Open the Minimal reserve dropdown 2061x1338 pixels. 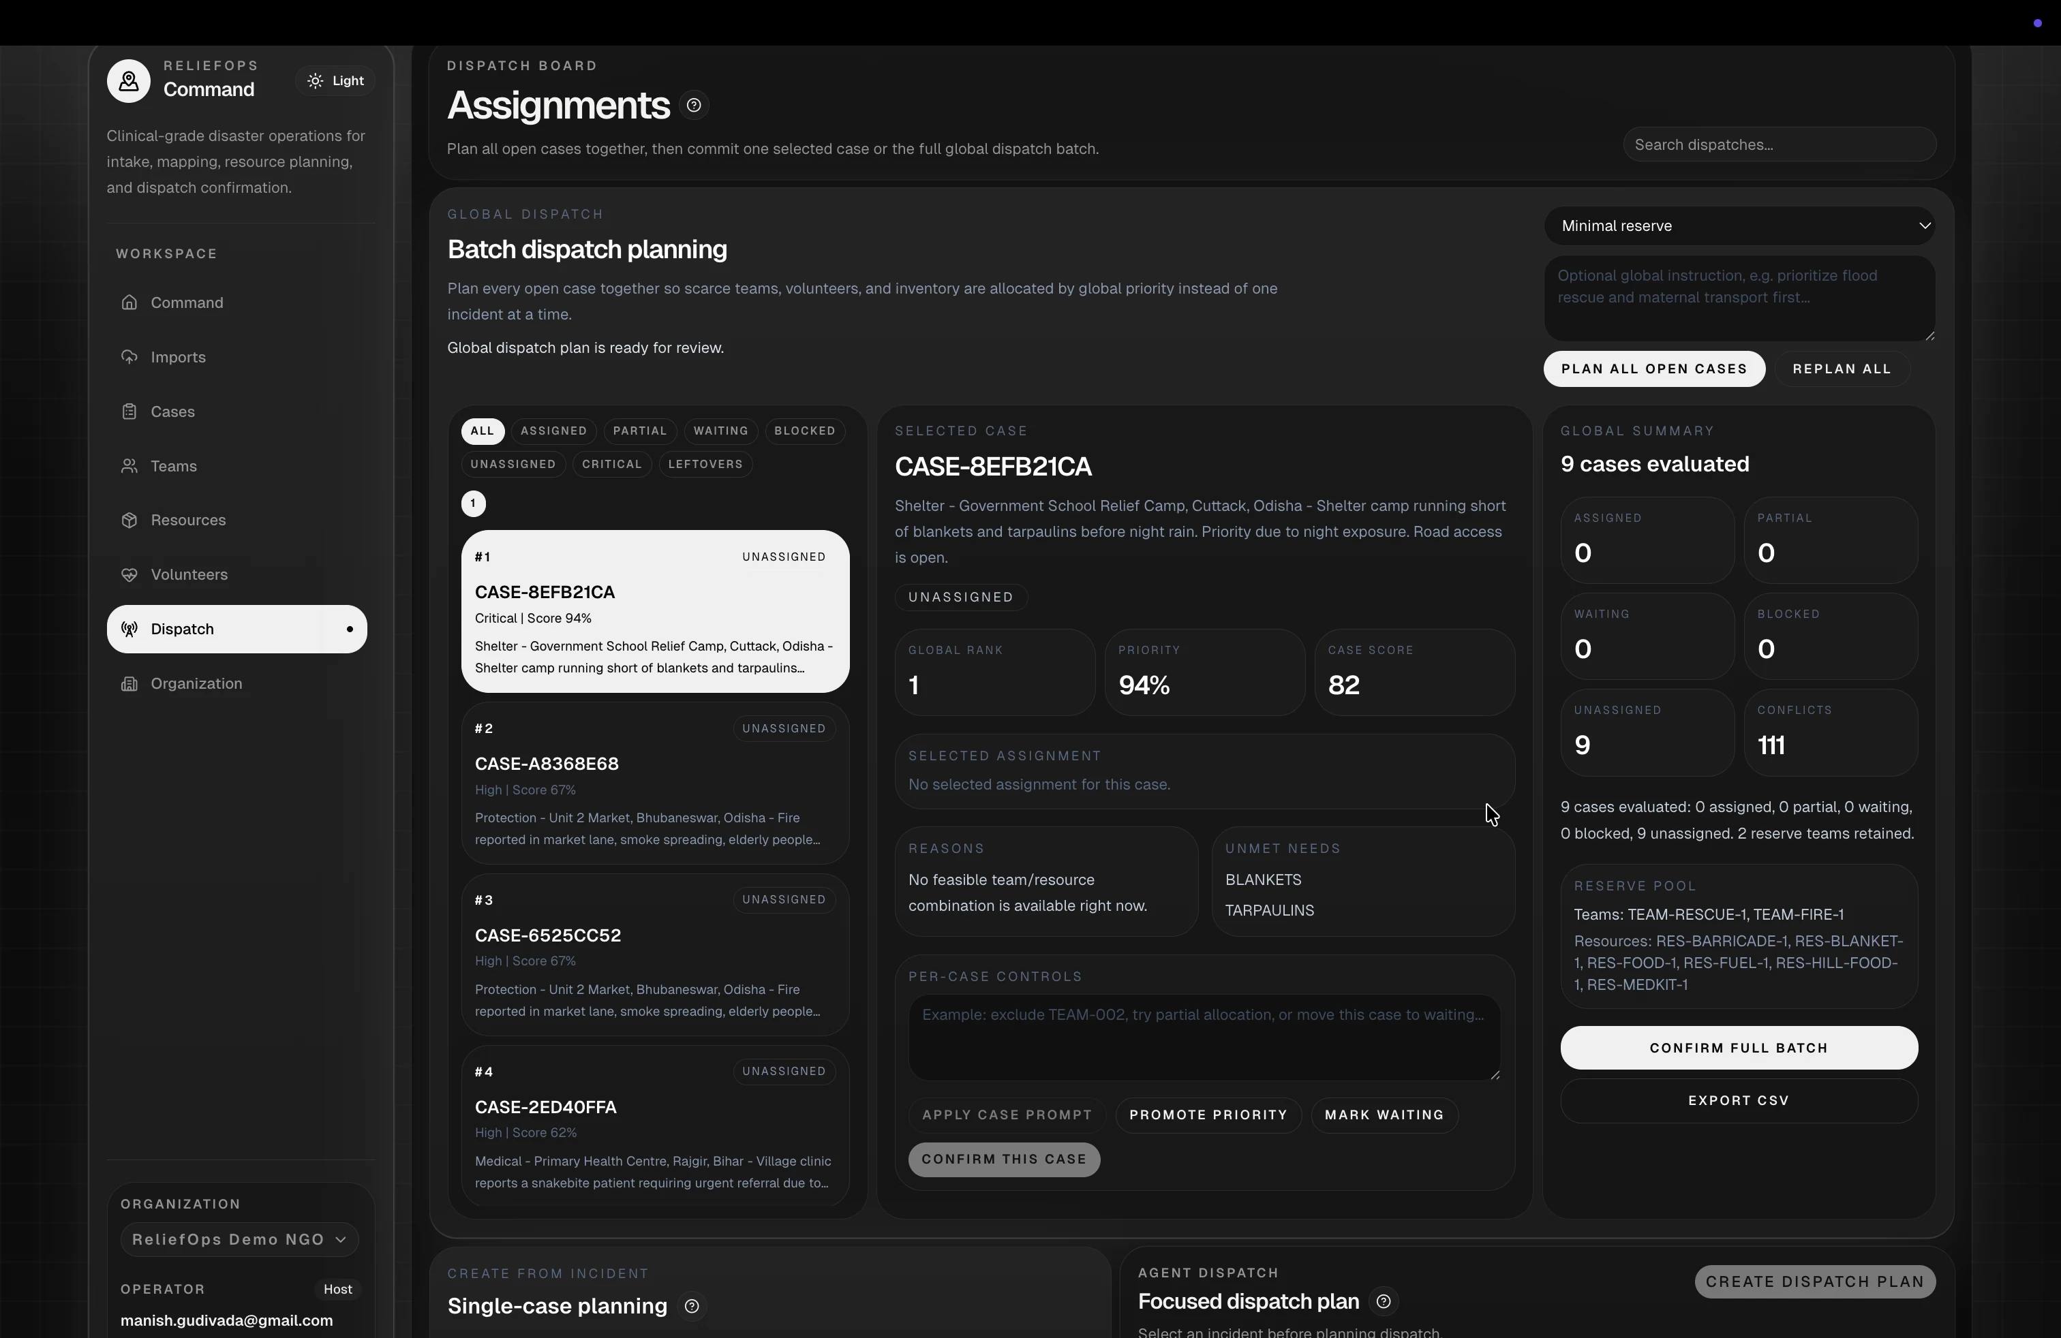point(1740,226)
